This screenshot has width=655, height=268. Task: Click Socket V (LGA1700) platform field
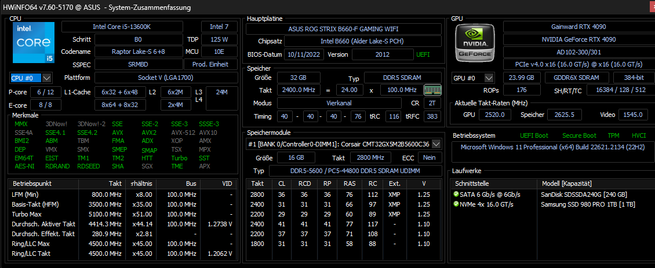(x=166, y=78)
